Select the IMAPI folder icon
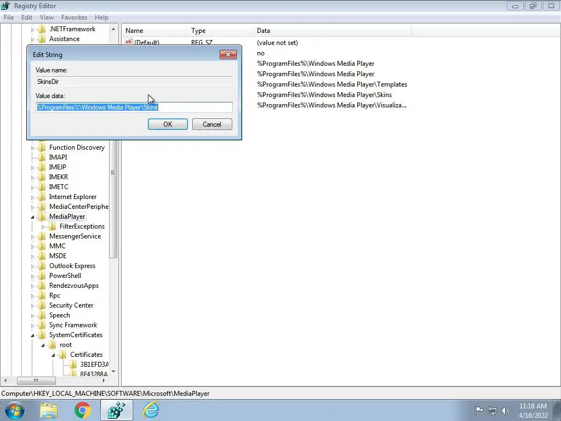 pyautogui.click(x=42, y=157)
